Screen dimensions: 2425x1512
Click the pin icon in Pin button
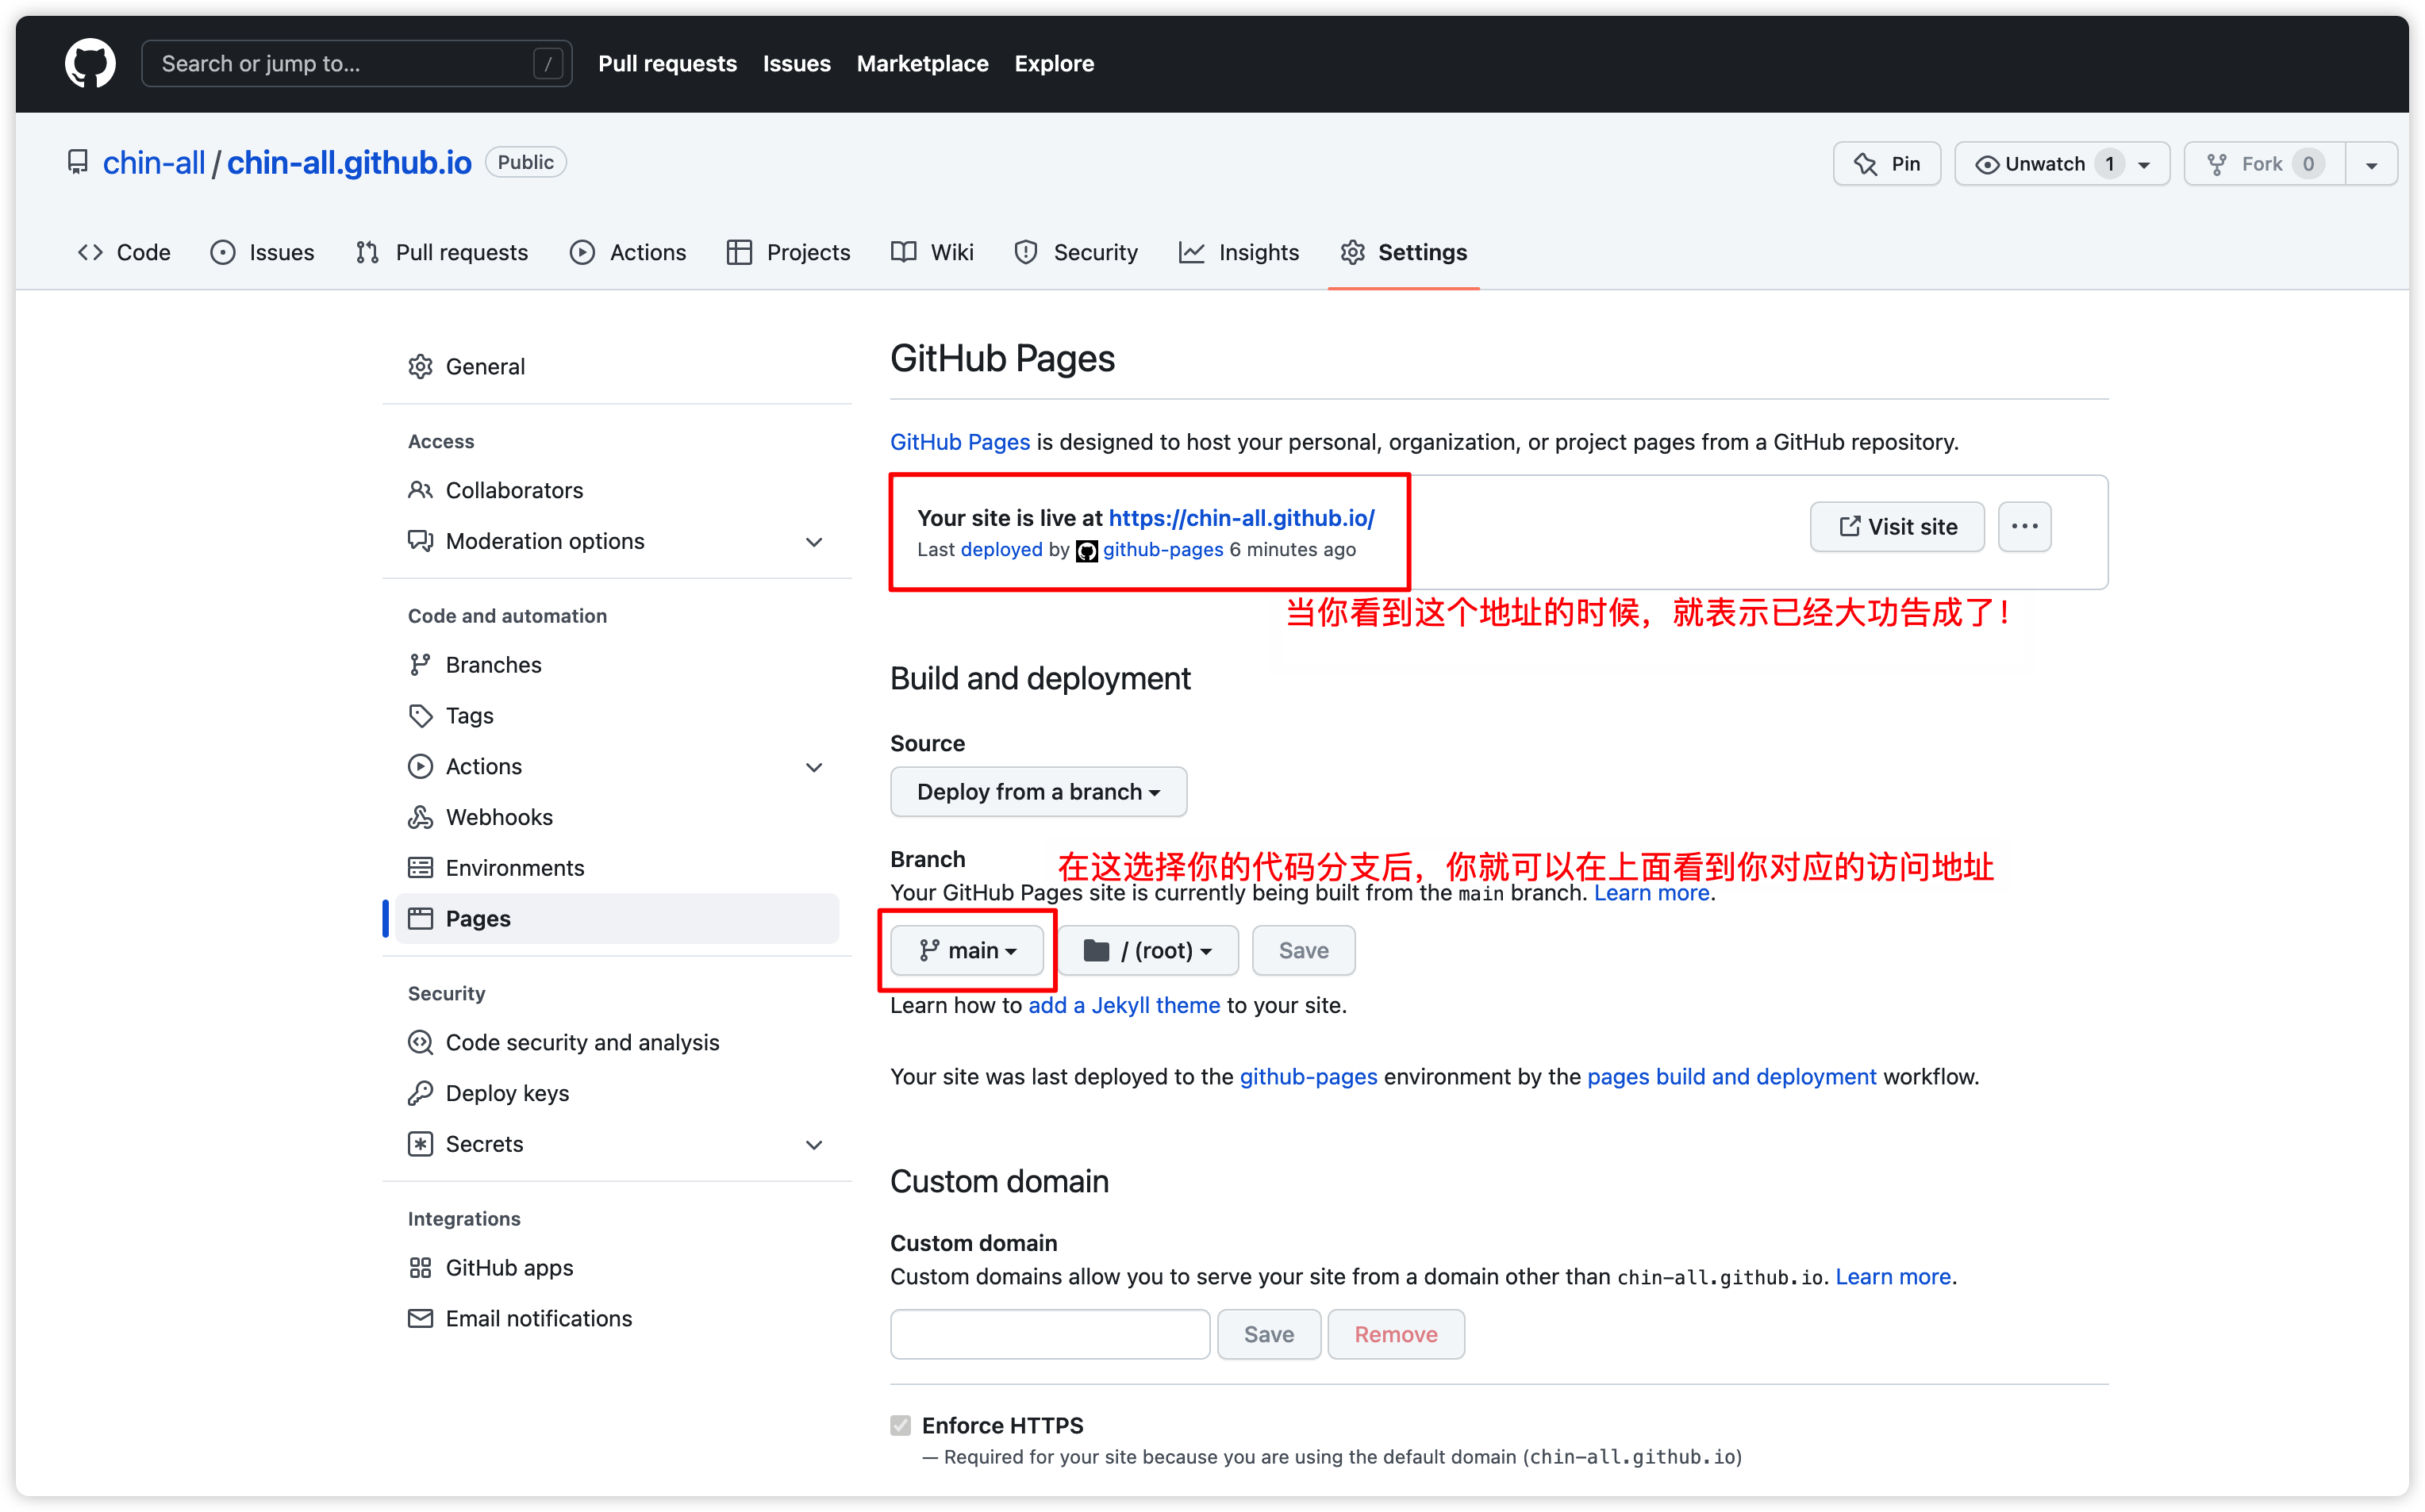point(1865,164)
